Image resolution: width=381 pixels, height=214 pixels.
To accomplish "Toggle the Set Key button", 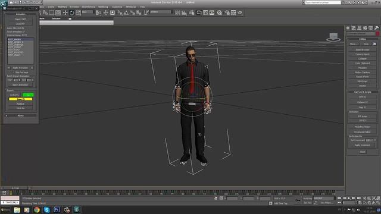I will [307, 203].
